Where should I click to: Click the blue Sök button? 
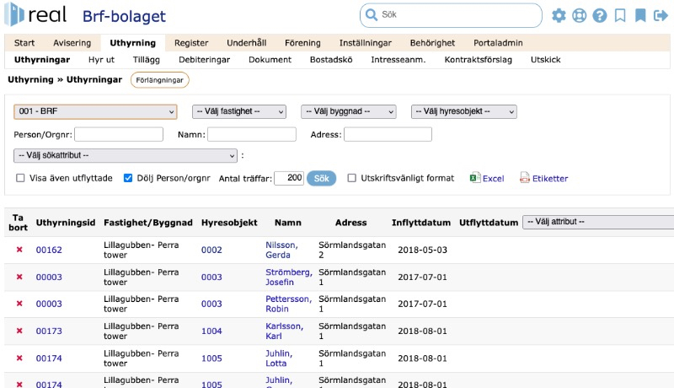(321, 178)
